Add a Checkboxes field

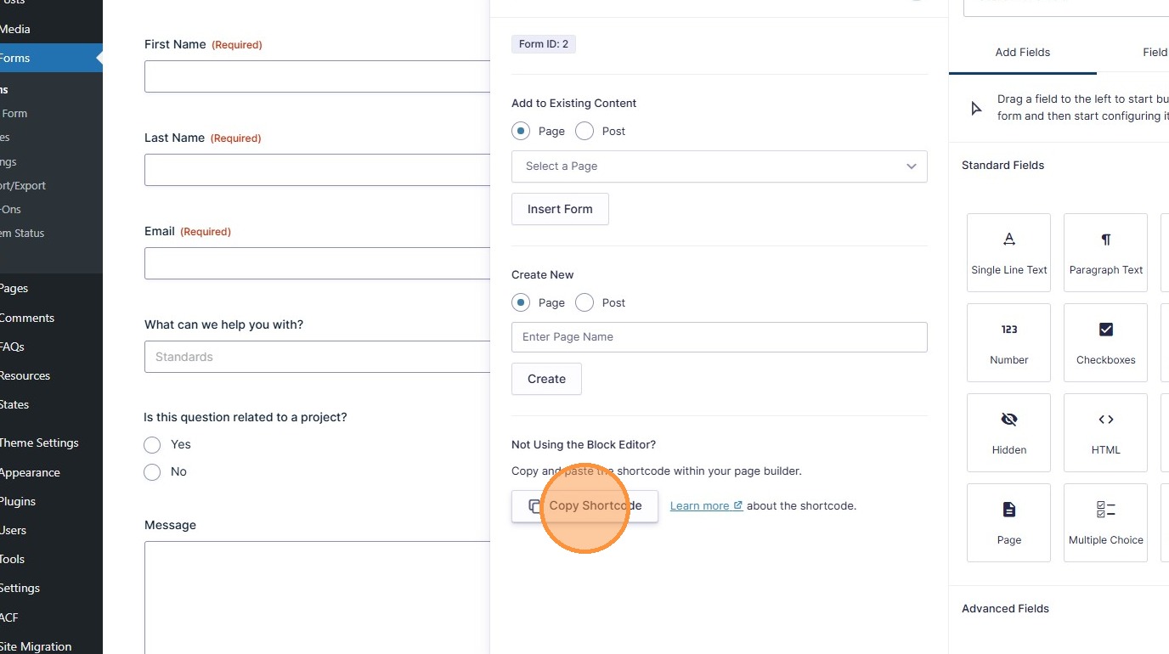coord(1105,342)
